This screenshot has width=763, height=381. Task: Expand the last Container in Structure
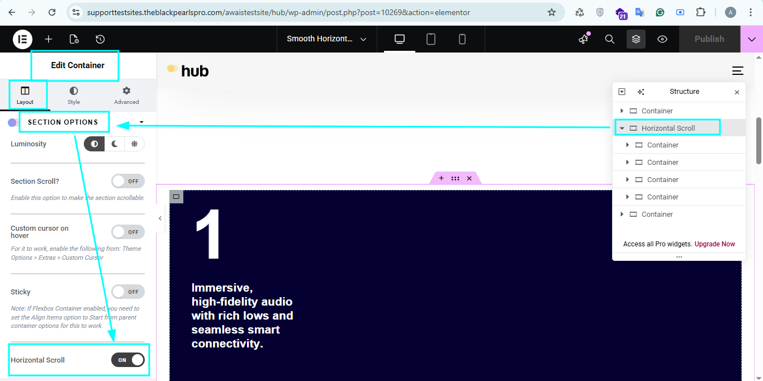pyautogui.click(x=622, y=215)
